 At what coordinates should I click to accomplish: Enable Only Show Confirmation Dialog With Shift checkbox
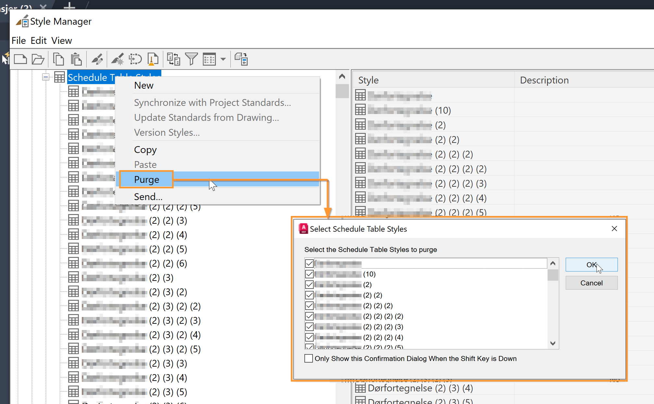click(x=309, y=359)
